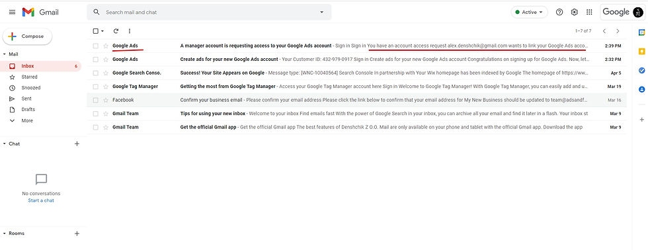
Task: Star the manager account request email
Action: 106,46
